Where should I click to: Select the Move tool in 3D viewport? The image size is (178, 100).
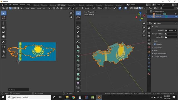click(78, 23)
